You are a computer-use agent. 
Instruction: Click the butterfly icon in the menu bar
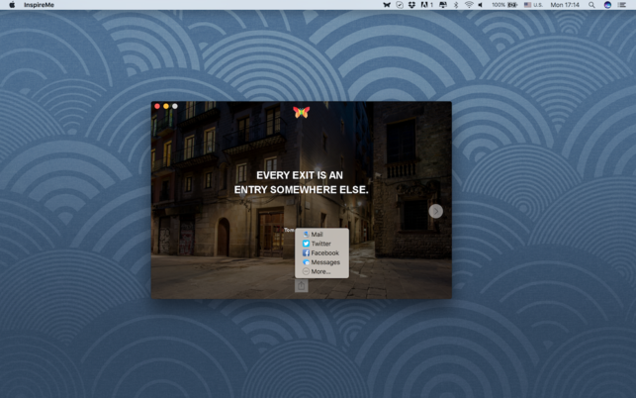click(387, 5)
